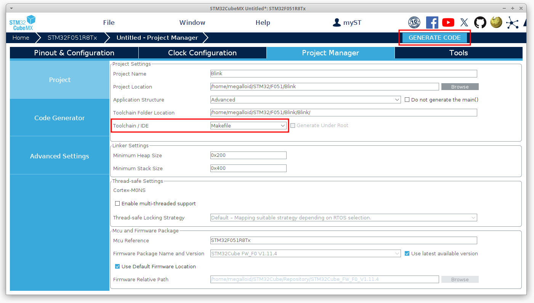Click the myST label
The width and height of the screenshot is (534, 303).
tap(352, 23)
